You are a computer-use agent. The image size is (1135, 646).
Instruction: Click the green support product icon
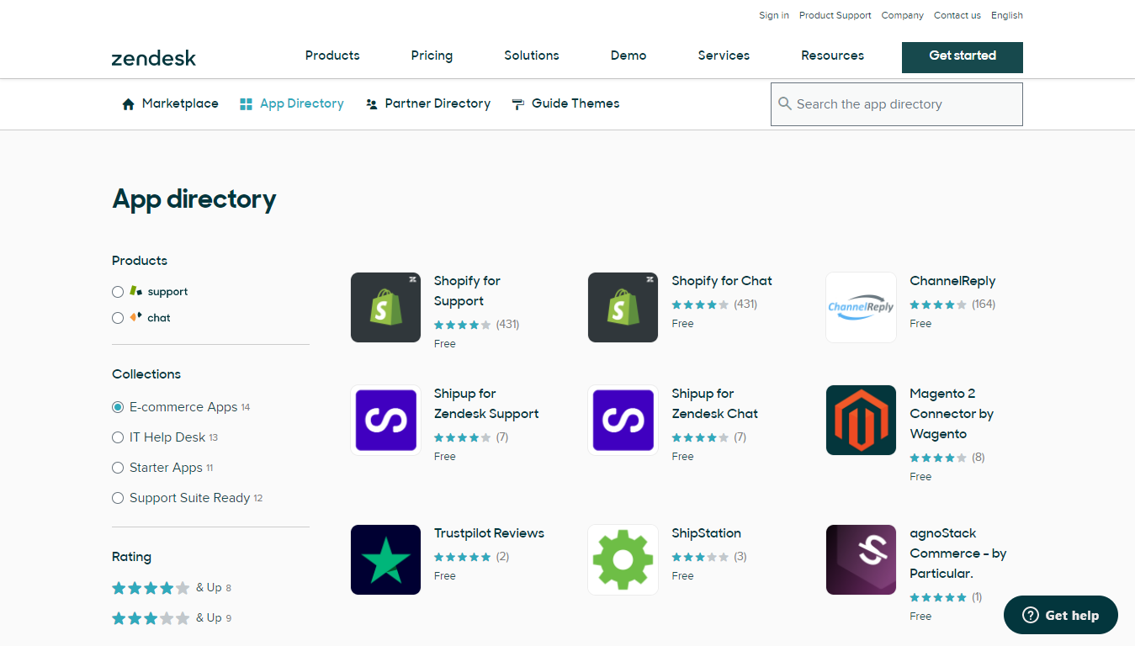pyautogui.click(x=136, y=291)
